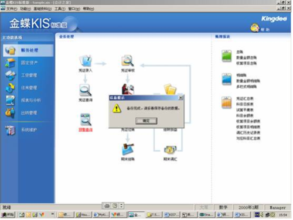Click the 确定 button in the dialog
Image resolution: width=293 pixels, height=220 pixels.
click(x=146, y=121)
